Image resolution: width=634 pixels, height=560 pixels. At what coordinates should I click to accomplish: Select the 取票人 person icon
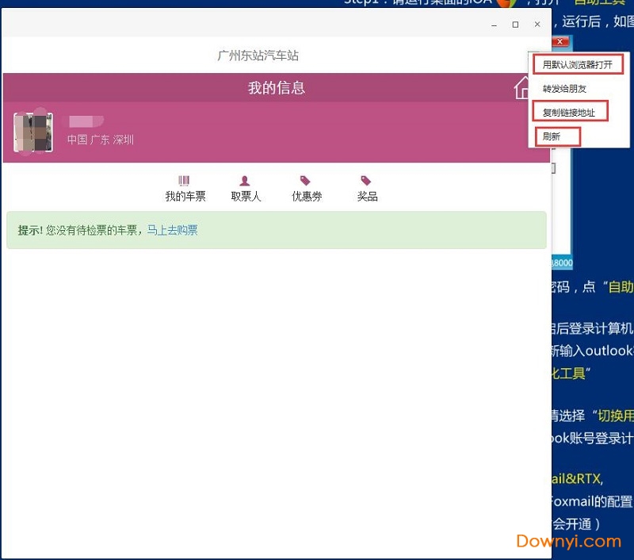coord(245,181)
